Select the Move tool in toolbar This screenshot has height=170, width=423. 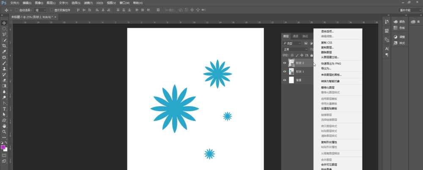[x=4, y=23]
